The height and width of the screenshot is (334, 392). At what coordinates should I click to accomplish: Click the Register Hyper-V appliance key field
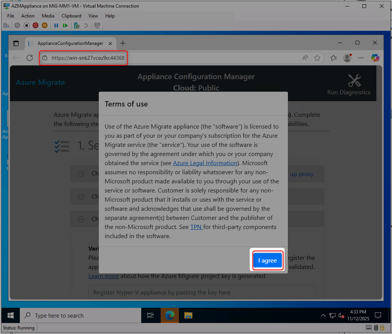pyautogui.click(x=202, y=292)
